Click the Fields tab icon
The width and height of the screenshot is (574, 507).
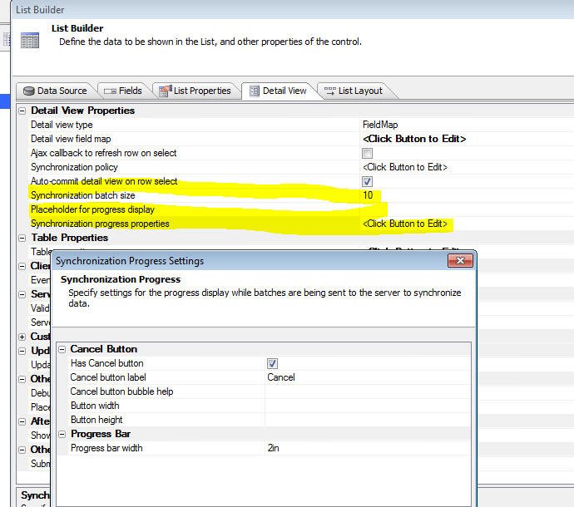110,91
